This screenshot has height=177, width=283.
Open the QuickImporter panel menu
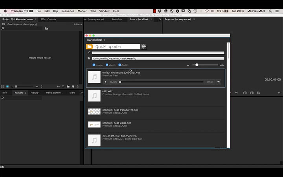click(x=105, y=40)
